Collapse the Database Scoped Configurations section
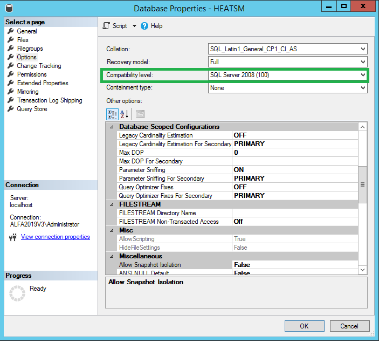379x343 pixels. tap(112, 127)
